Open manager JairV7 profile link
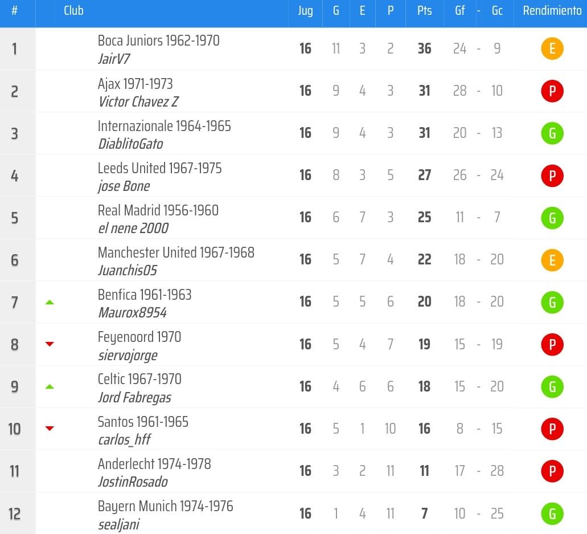The image size is (587, 534). tap(114, 59)
